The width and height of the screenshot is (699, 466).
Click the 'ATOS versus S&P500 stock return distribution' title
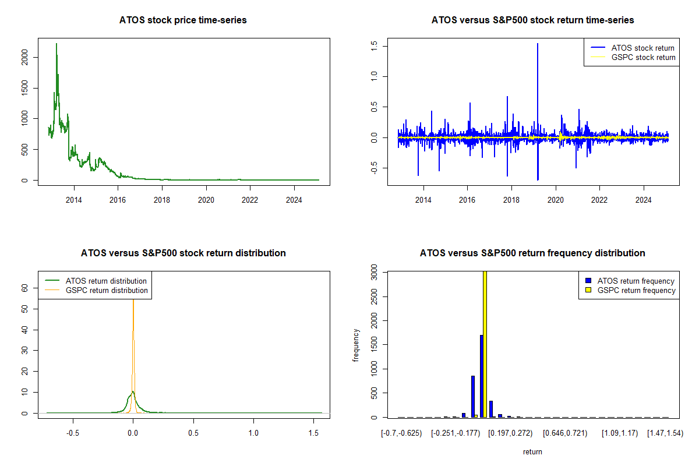pyautogui.click(x=183, y=253)
